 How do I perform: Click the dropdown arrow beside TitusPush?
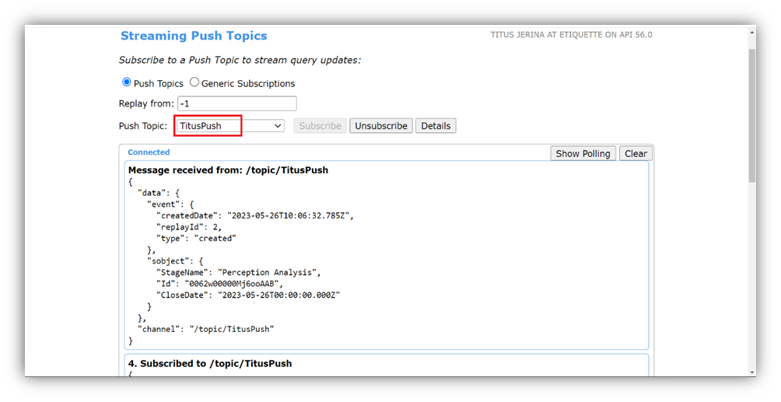[278, 126]
